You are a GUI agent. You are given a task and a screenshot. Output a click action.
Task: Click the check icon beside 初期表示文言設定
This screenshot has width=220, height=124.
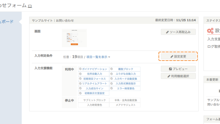click(80, 93)
